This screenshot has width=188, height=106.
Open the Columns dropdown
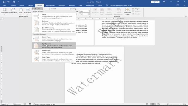pyautogui.click(x=28, y=11)
